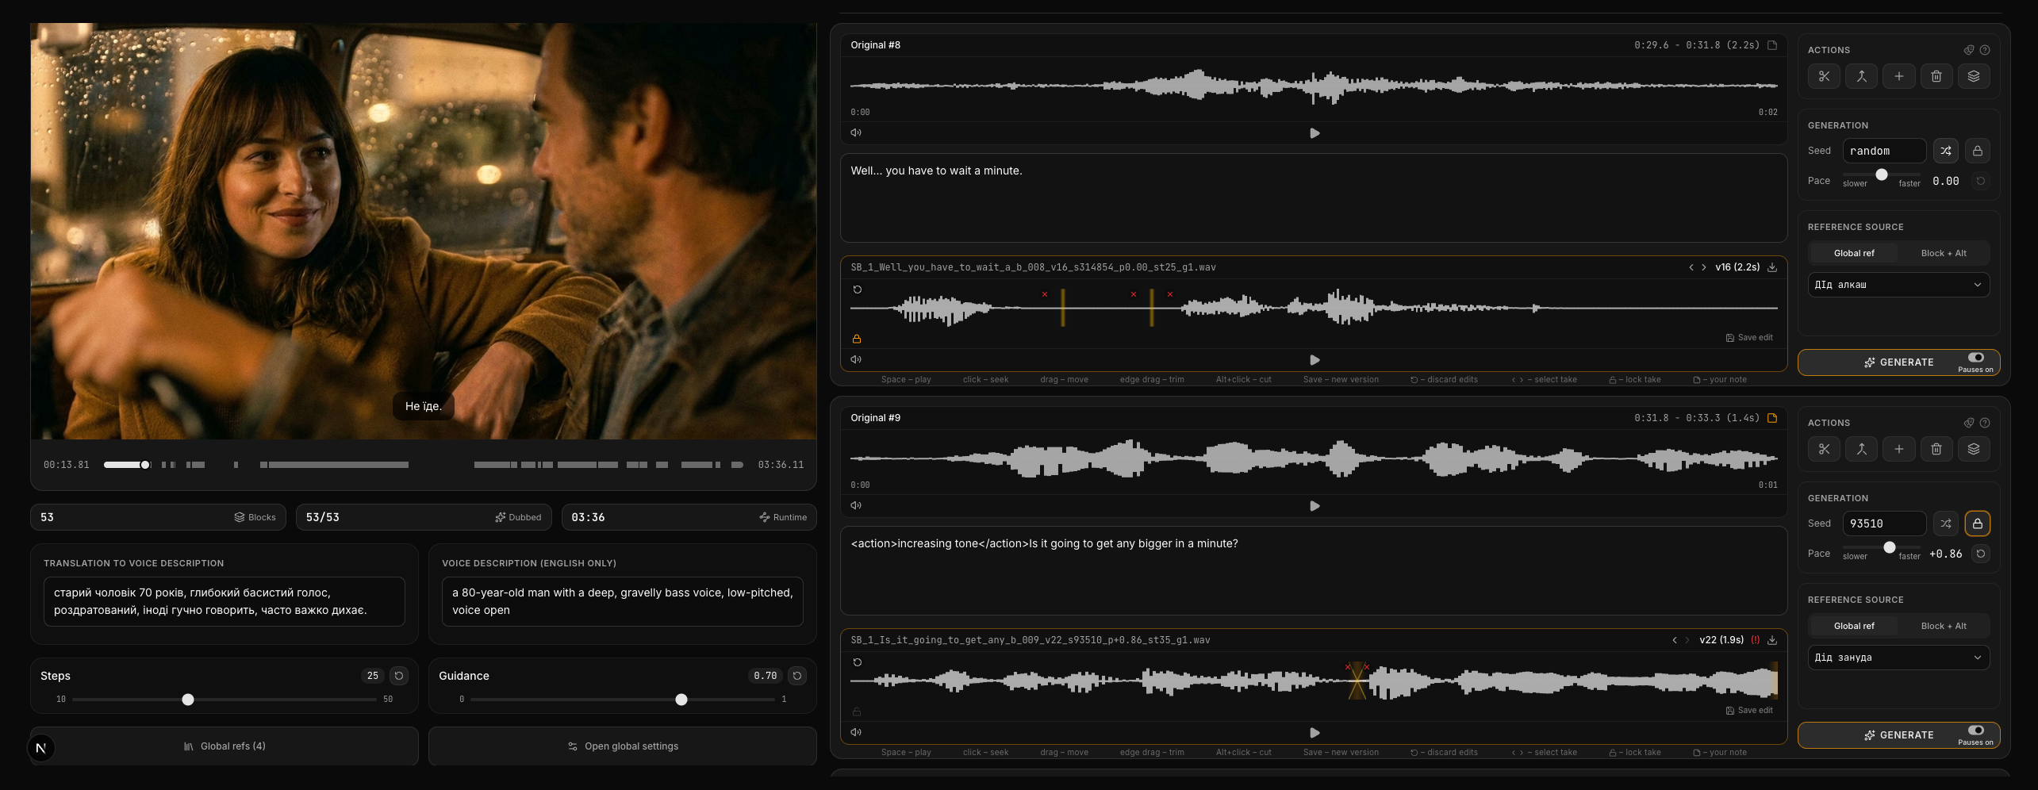Open the note icon for Original #8

point(1771,45)
